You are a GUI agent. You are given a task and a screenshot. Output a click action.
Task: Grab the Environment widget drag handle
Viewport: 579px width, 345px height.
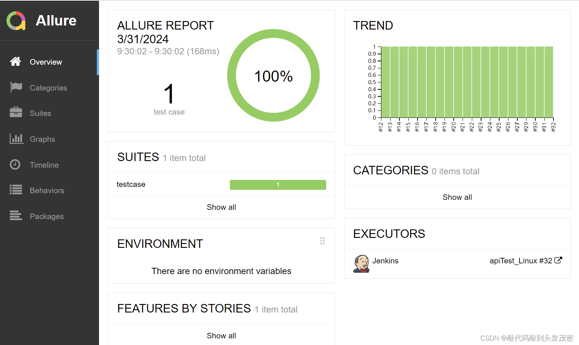point(323,241)
